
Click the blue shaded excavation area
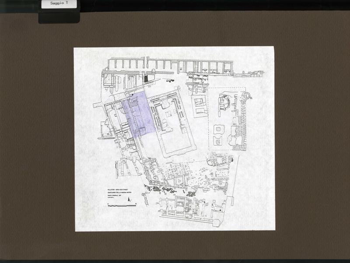tap(139, 114)
